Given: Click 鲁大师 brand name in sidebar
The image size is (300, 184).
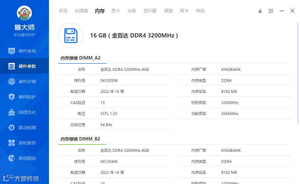Looking at the screenshot, I should click(x=24, y=27).
